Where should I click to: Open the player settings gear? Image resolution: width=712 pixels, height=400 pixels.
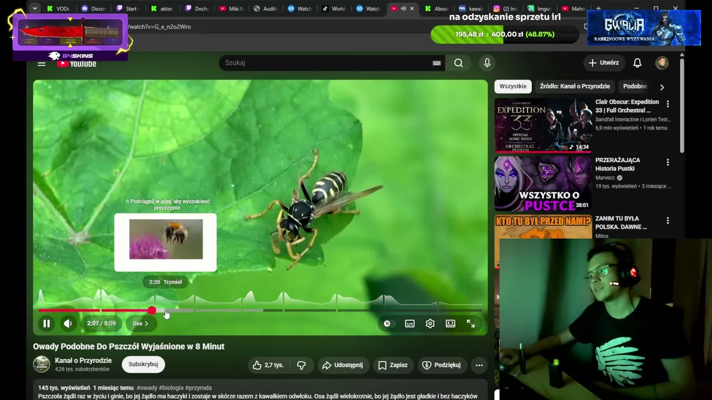tap(430, 323)
